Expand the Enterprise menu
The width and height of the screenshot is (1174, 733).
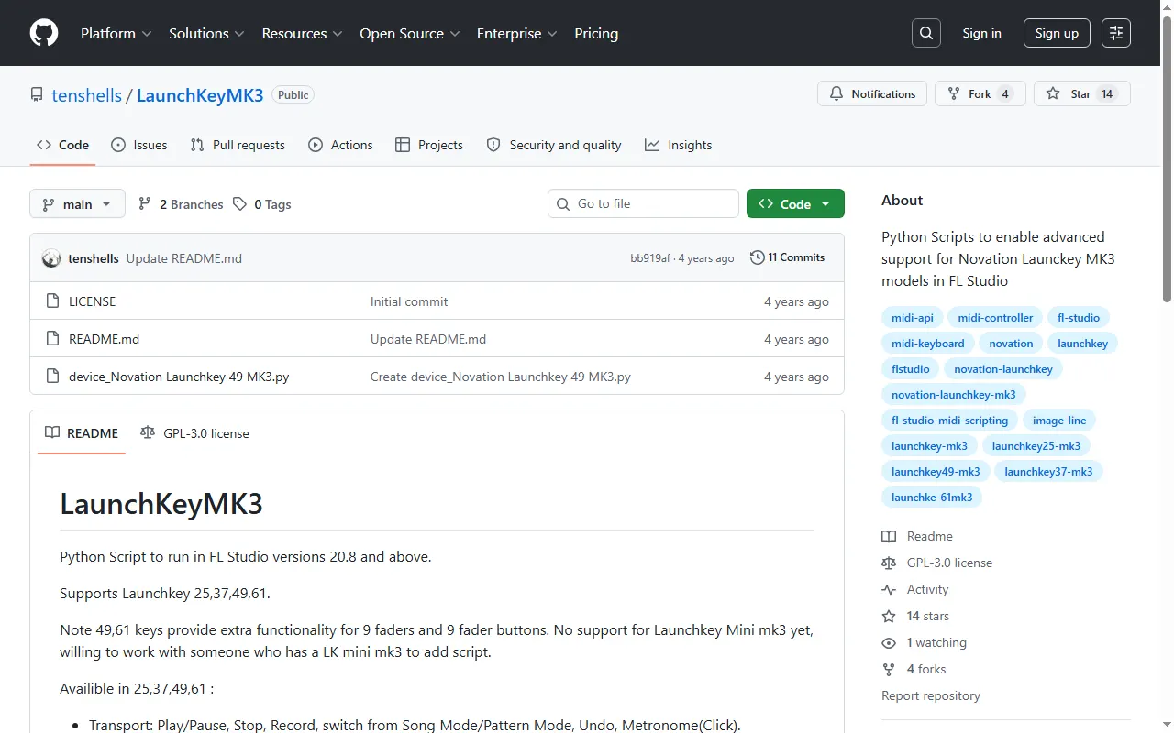(517, 33)
